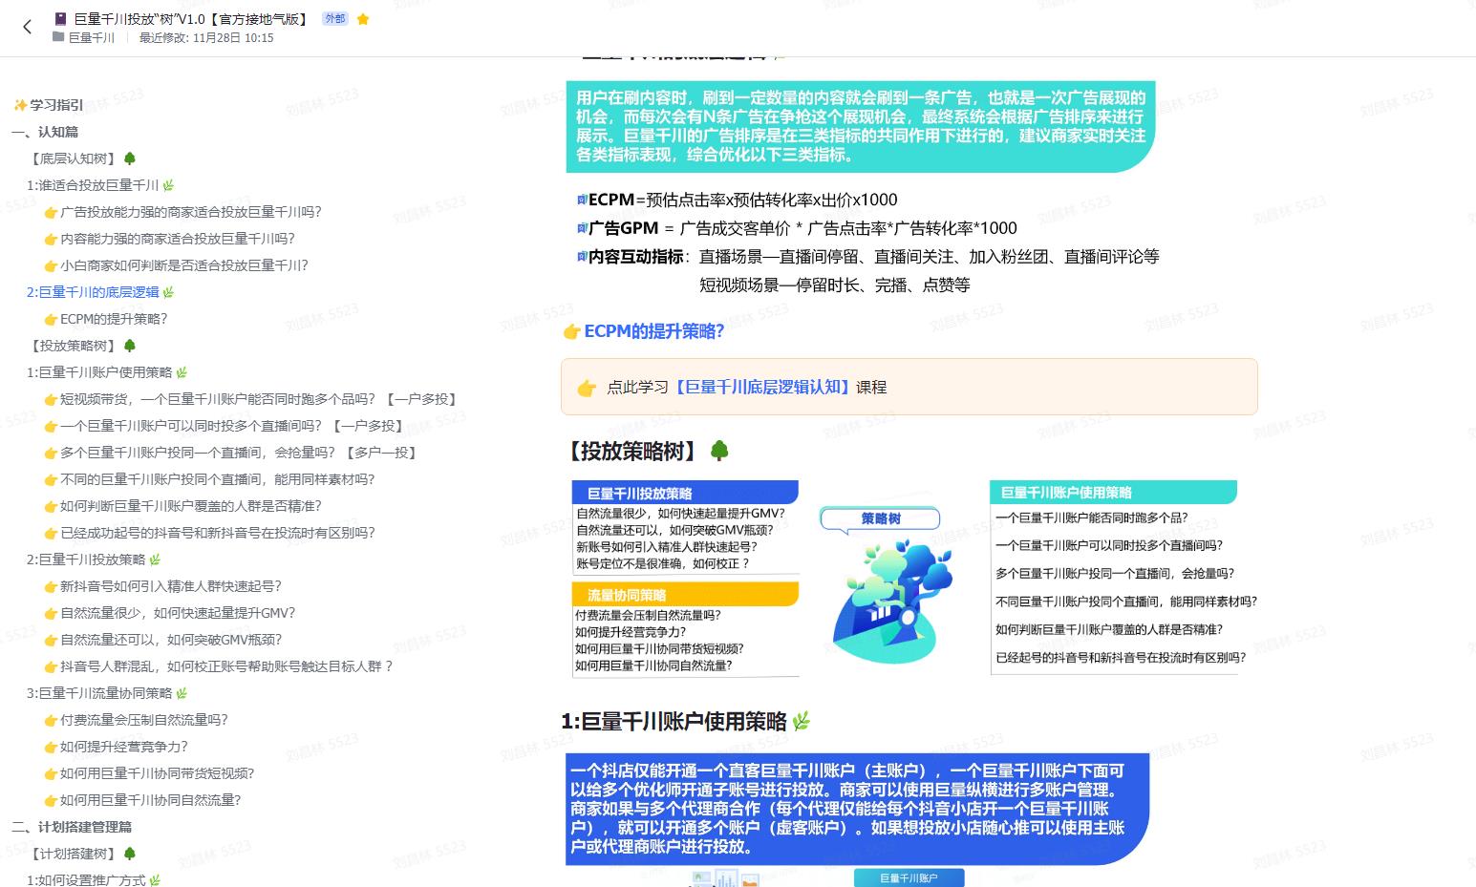Click the 外部 badge beside the title
This screenshot has width=1476, height=887.
[x=334, y=17]
